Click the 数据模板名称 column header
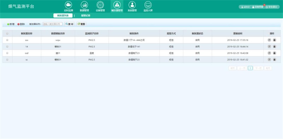The image size is (283, 139). tap(58, 34)
